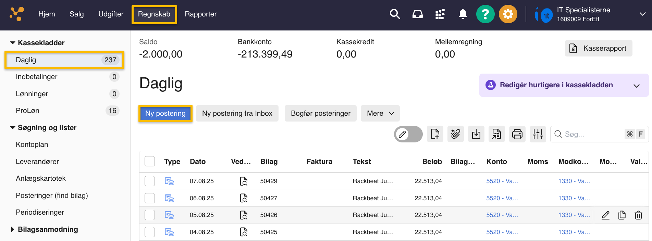
Task: Edit the 05.08.25 entry with pencil icon
Action: click(x=605, y=215)
